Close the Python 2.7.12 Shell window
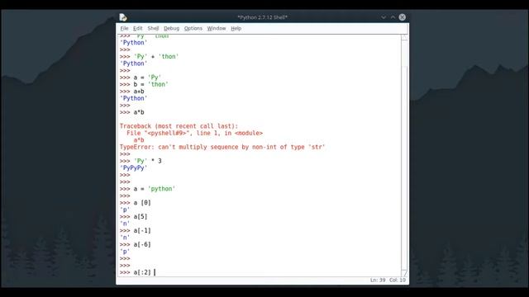 (x=403, y=17)
